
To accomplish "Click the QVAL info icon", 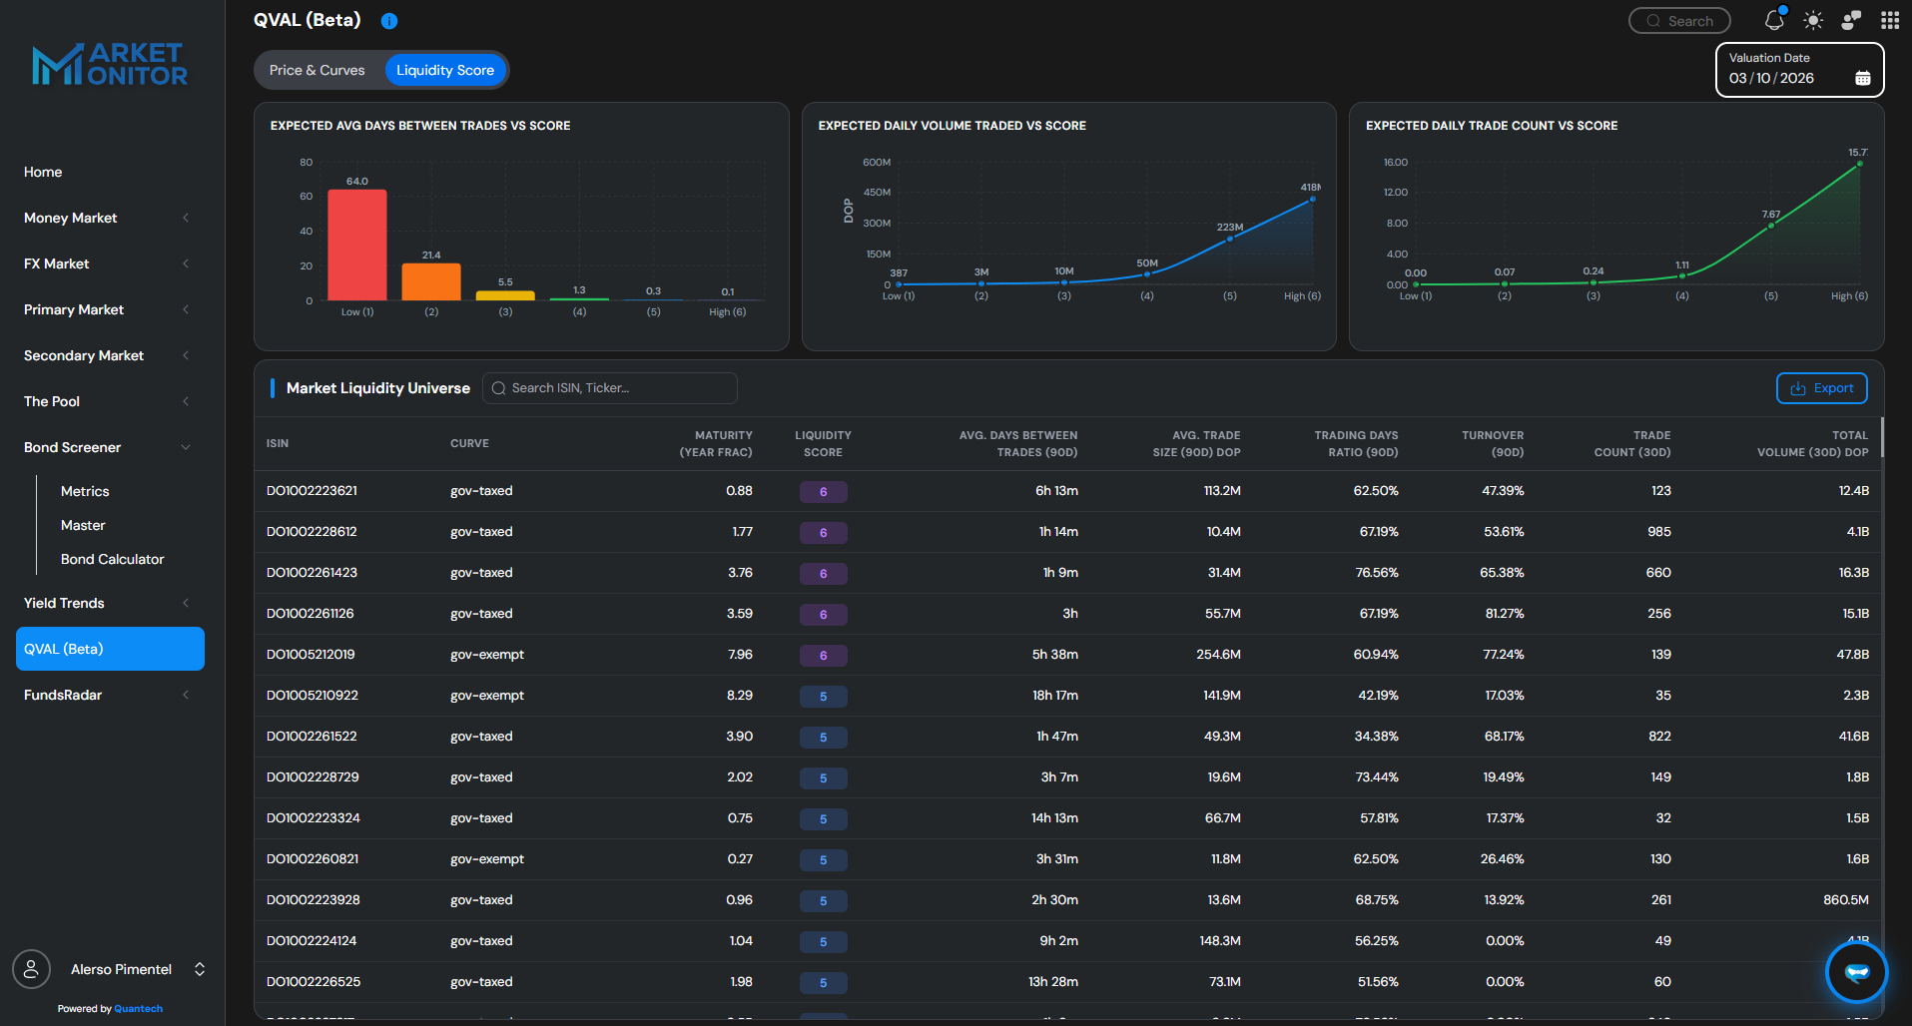I will point(389,20).
